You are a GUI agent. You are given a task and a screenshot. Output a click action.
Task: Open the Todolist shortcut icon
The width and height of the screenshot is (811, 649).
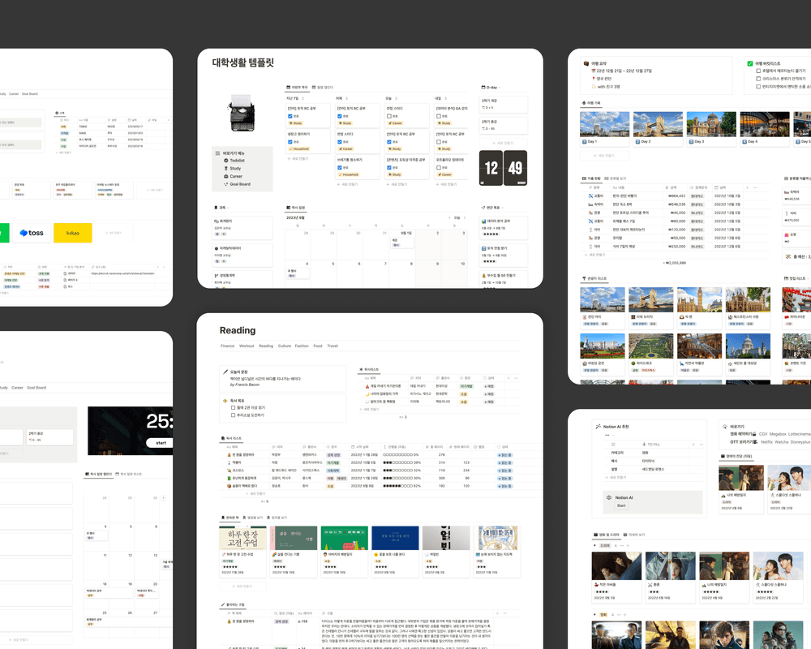click(225, 161)
